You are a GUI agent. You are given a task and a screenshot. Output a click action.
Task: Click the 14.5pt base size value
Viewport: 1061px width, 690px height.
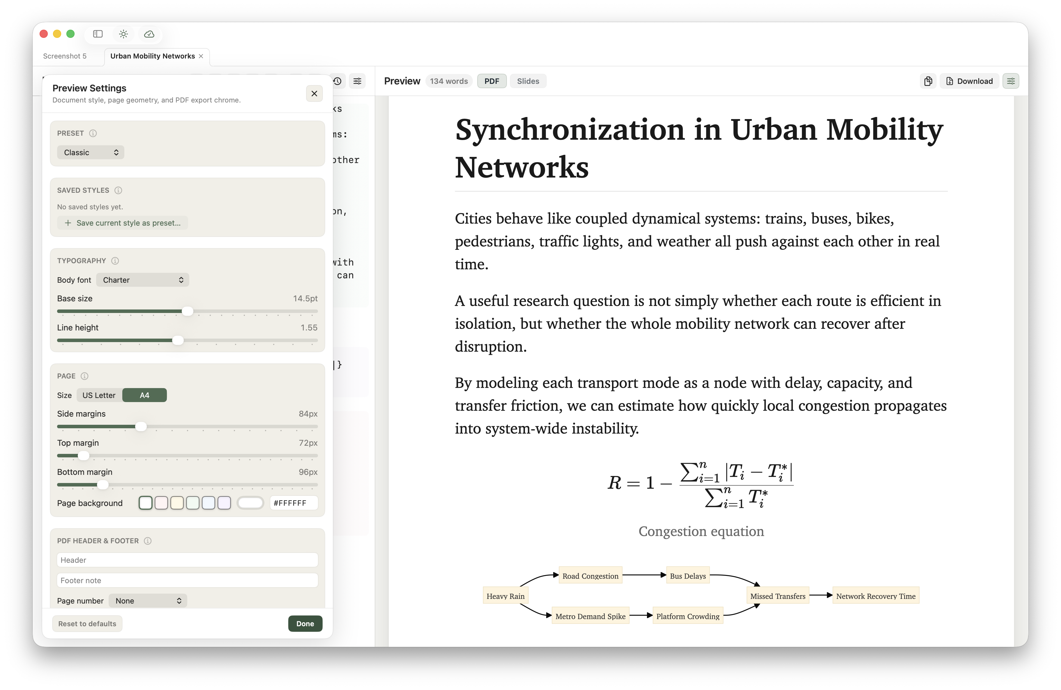click(305, 299)
